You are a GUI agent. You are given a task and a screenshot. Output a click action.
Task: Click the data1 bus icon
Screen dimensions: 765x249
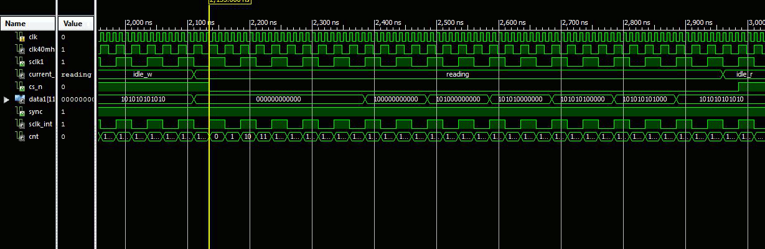click(20, 100)
